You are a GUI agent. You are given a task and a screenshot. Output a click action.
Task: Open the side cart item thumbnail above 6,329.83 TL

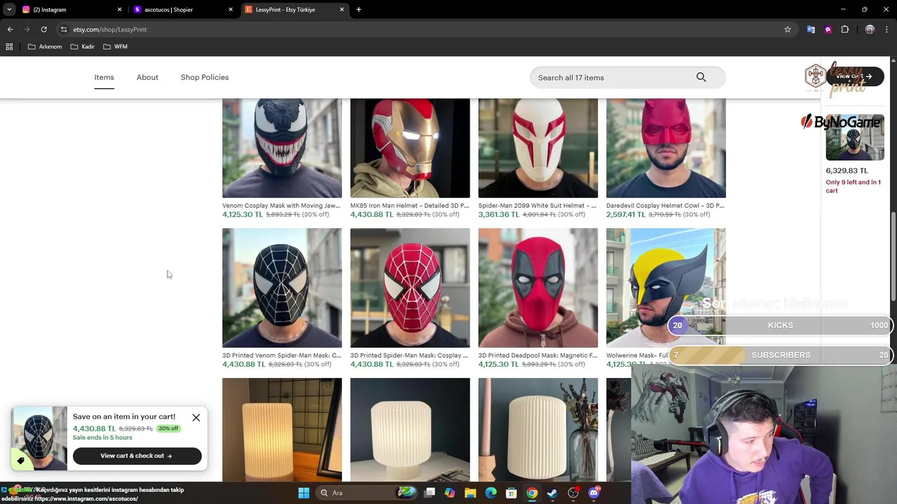855,137
